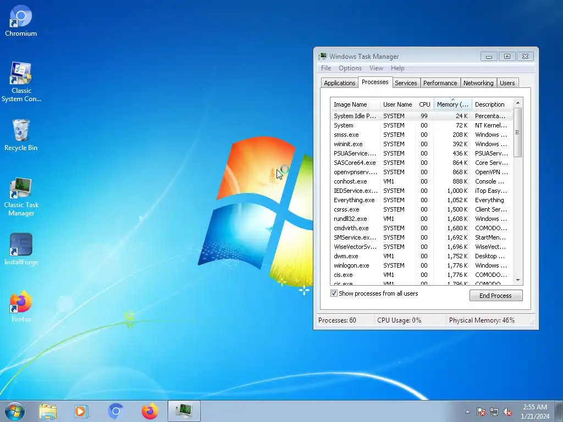Sort by the Image Name column header

[355, 104]
